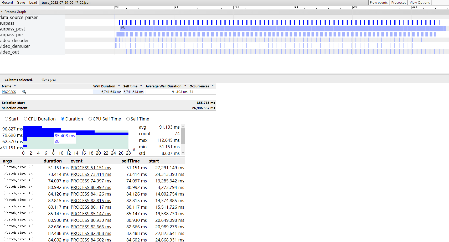This screenshot has width=449, height=242.
Task: Click the sort arrow beside Name column
Action: (x=15, y=86)
